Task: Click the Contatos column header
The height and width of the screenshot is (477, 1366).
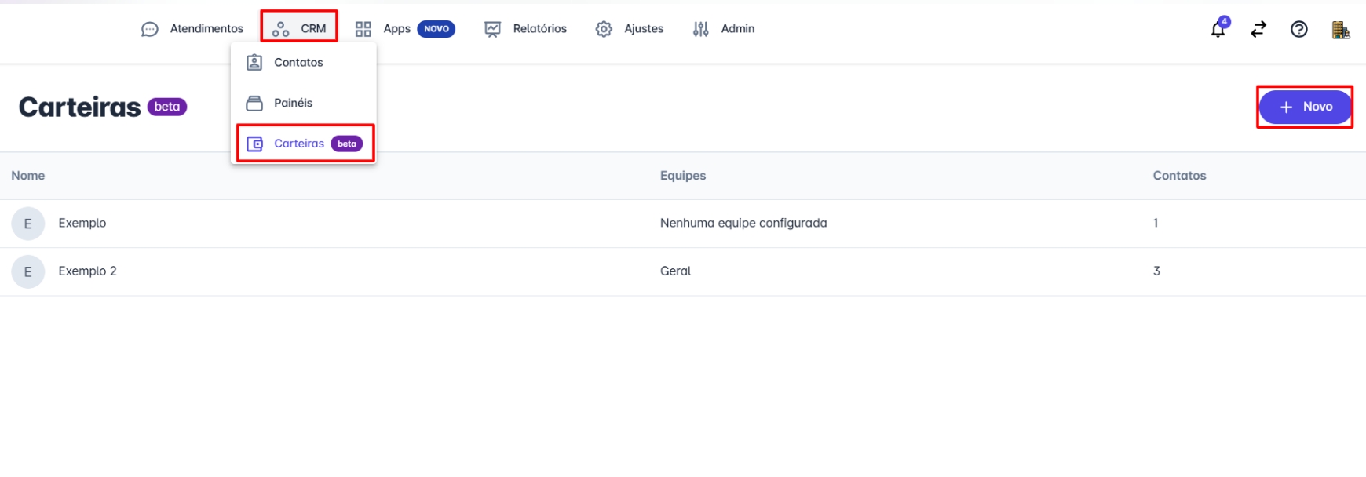Action: click(x=1179, y=176)
